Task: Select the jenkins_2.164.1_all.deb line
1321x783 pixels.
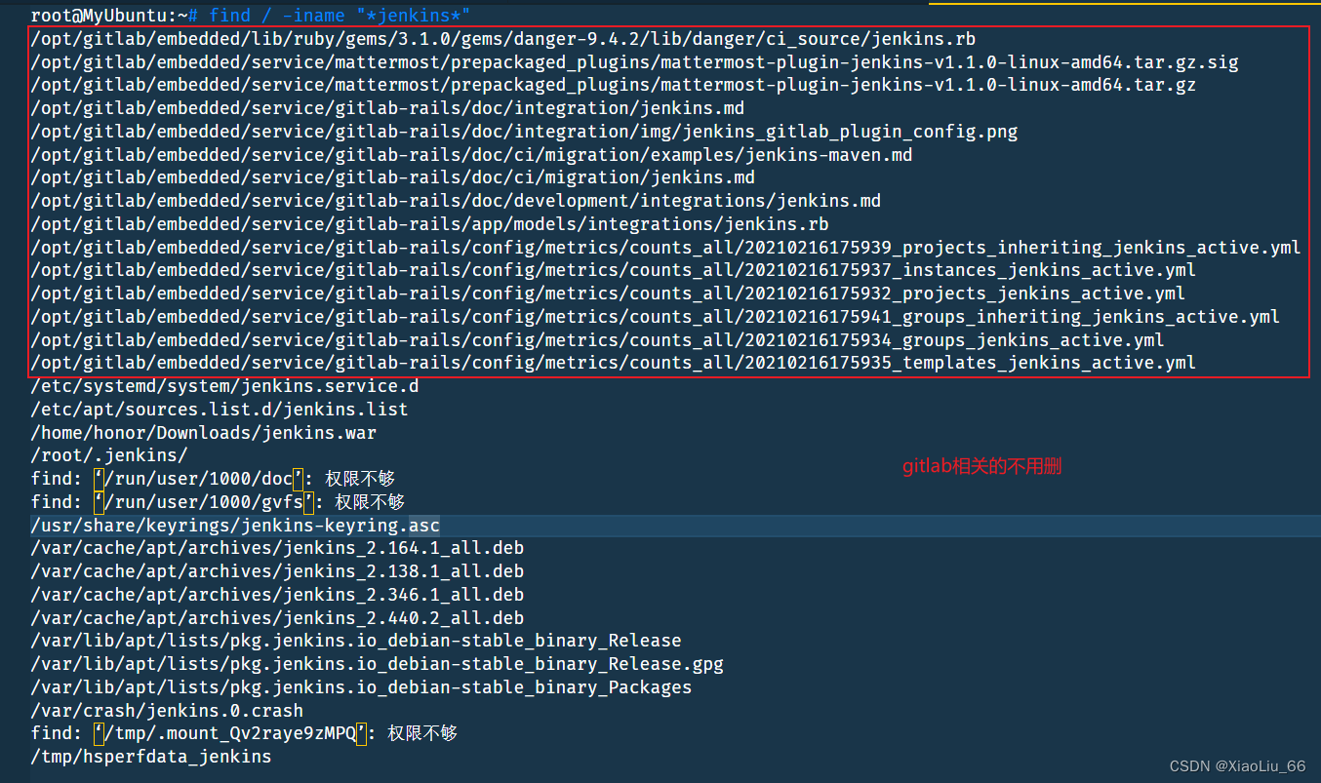Action: pos(277,548)
